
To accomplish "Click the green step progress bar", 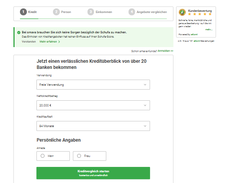I will 93,19.
